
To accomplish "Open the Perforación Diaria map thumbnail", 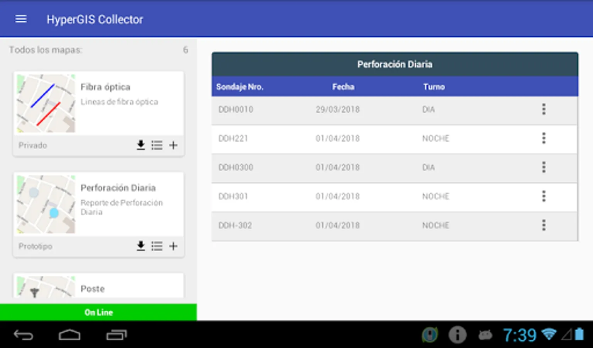I will coord(46,205).
